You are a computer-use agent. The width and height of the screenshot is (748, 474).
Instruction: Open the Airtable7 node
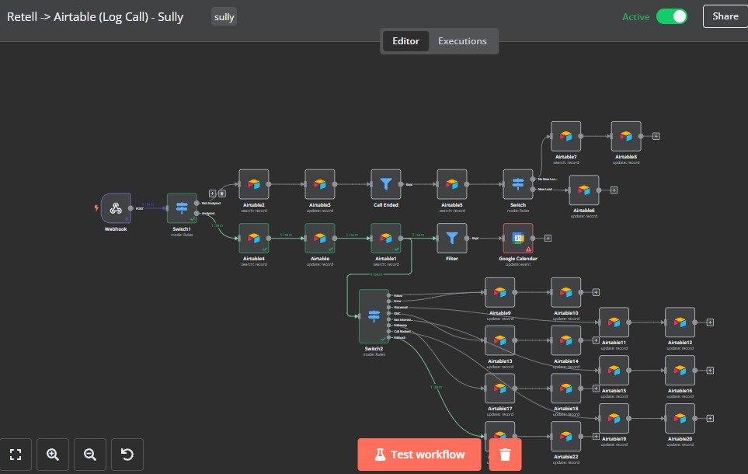coord(565,136)
